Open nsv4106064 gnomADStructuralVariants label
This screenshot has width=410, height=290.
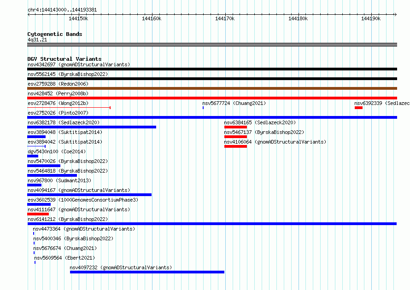[x=275, y=142]
